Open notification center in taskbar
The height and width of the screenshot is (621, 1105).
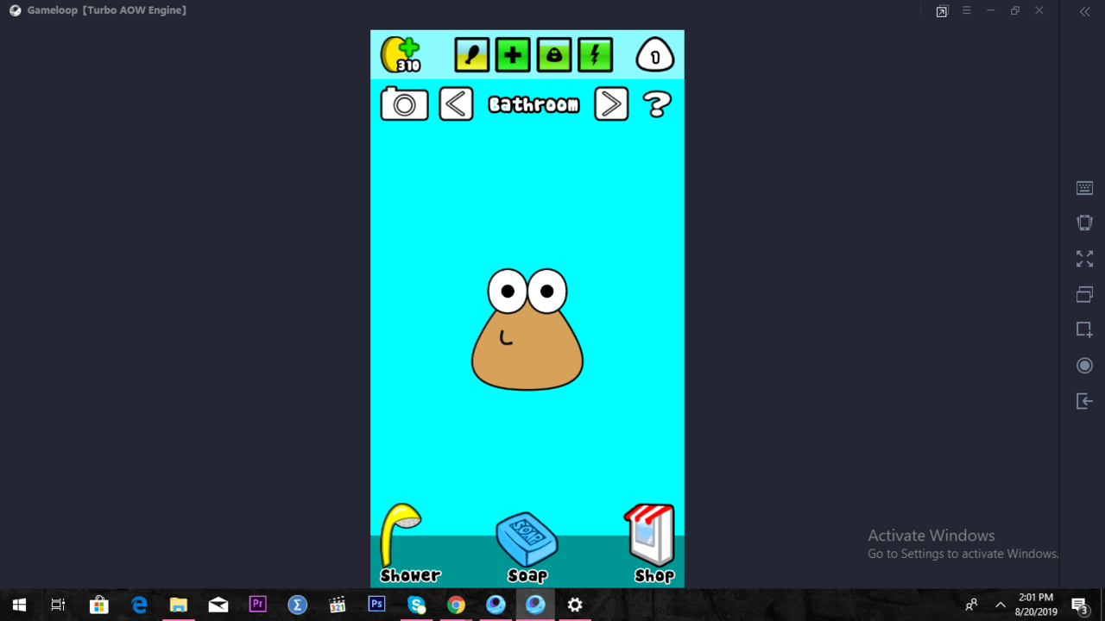(1079, 605)
